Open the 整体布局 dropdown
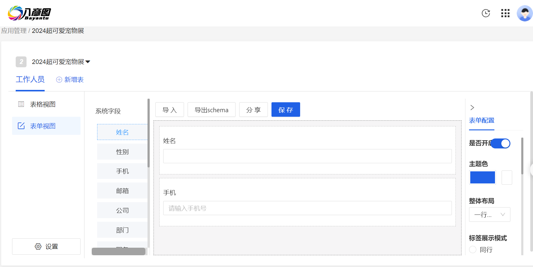Image resolution: width=533 pixels, height=267 pixels. 489,215
